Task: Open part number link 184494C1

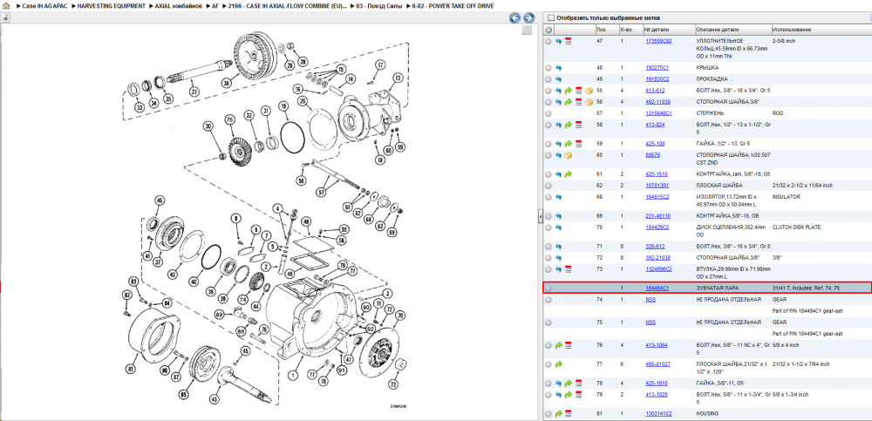Action: coord(657,289)
